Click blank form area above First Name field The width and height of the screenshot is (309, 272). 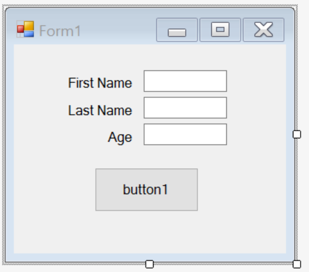tap(150, 57)
